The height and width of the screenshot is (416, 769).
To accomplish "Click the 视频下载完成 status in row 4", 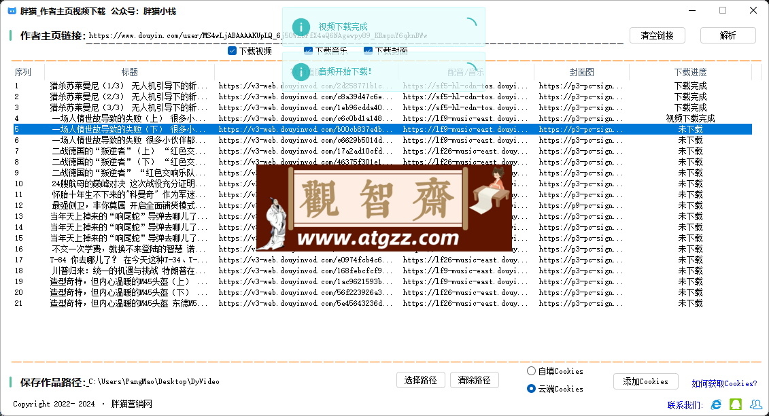I will (690, 118).
